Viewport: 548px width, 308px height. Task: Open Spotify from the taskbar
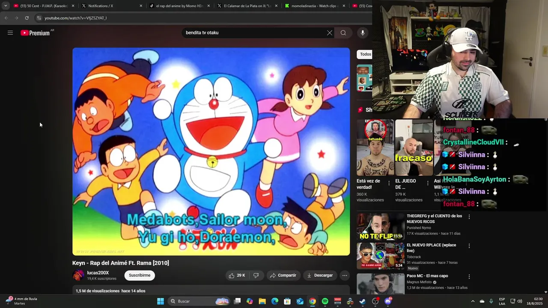pos(325,301)
